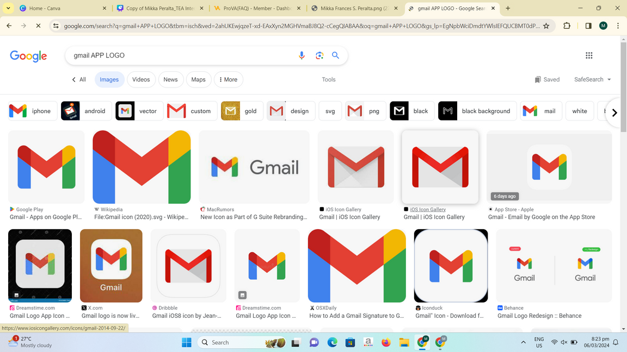Click the Task View taskbar icon
This screenshot has height=352, width=627.
tap(296, 342)
